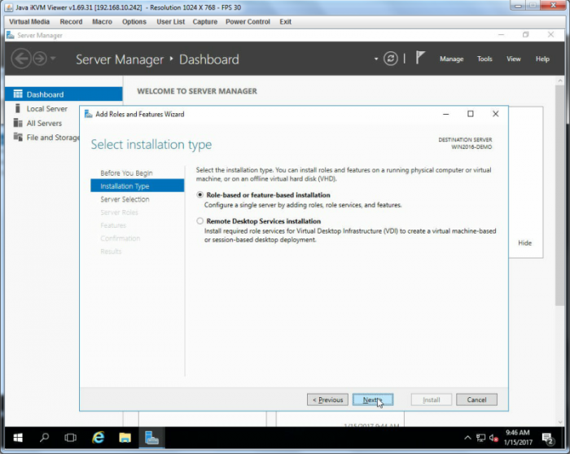Open the View menu in Server Manager
Image resolution: width=570 pixels, height=454 pixels.
pos(513,59)
